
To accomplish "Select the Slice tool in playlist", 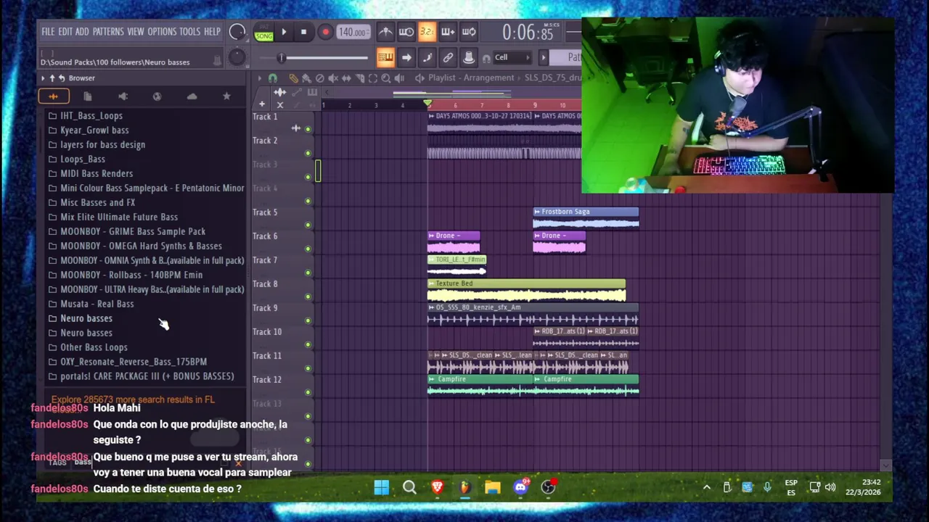I will tap(359, 78).
